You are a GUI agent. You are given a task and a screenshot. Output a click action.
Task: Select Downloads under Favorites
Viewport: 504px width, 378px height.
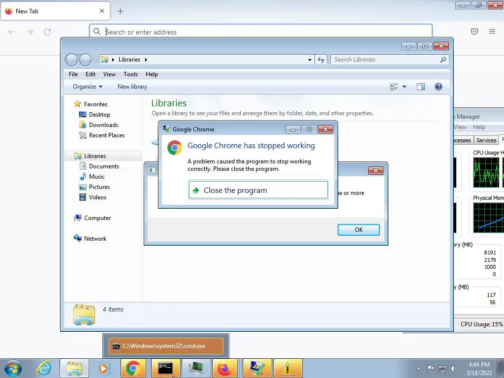tap(103, 125)
